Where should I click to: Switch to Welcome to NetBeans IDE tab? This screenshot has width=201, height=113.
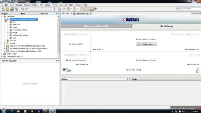[96, 26]
